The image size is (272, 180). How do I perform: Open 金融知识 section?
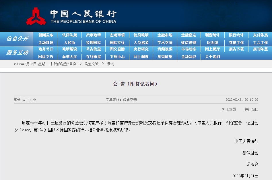[x=189, y=57]
